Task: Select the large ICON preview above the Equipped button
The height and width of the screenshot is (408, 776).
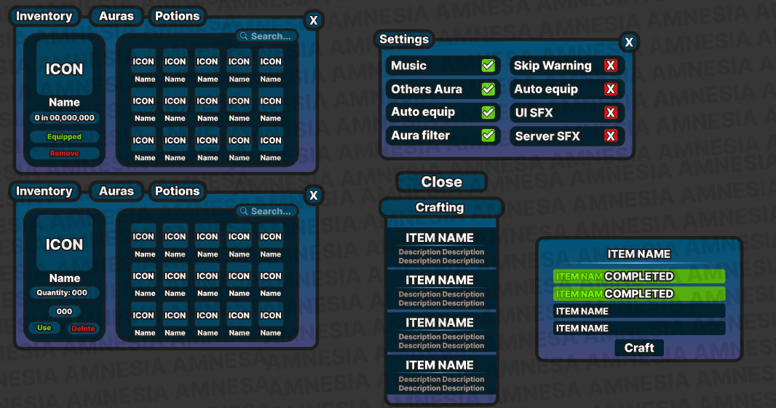Action: [x=64, y=67]
